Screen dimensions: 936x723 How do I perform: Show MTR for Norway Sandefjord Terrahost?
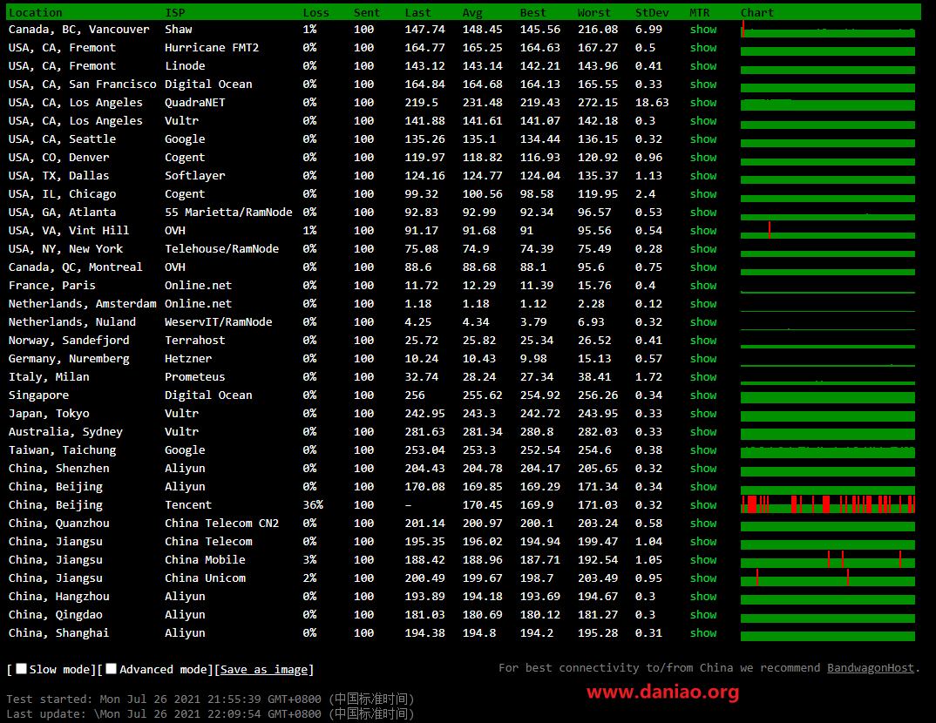coord(703,340)
